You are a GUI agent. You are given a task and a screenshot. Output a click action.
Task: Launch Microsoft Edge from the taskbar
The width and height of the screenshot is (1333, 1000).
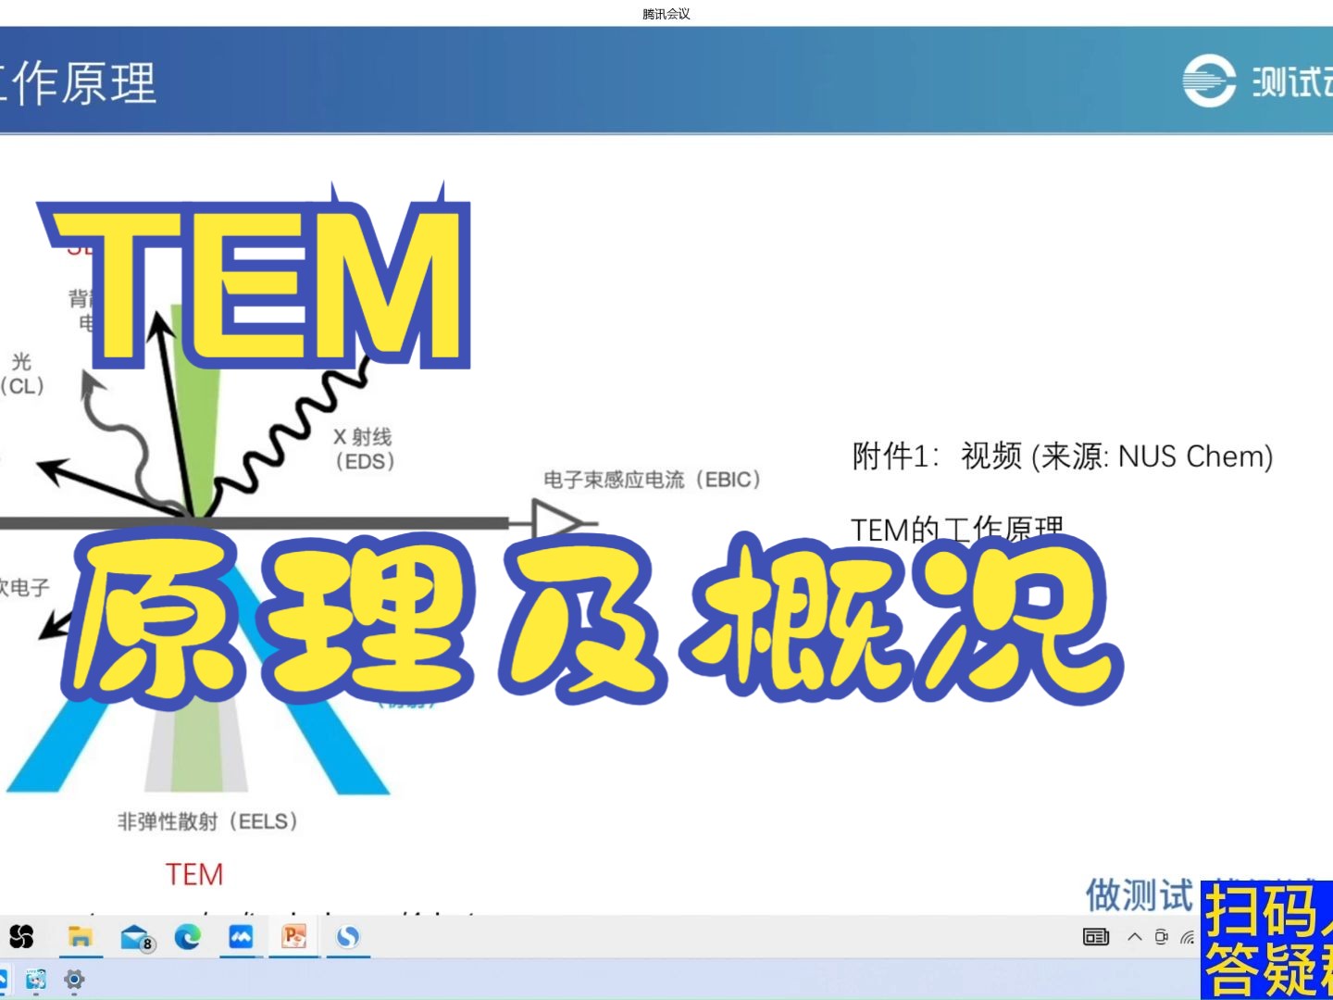click(188, 937)
